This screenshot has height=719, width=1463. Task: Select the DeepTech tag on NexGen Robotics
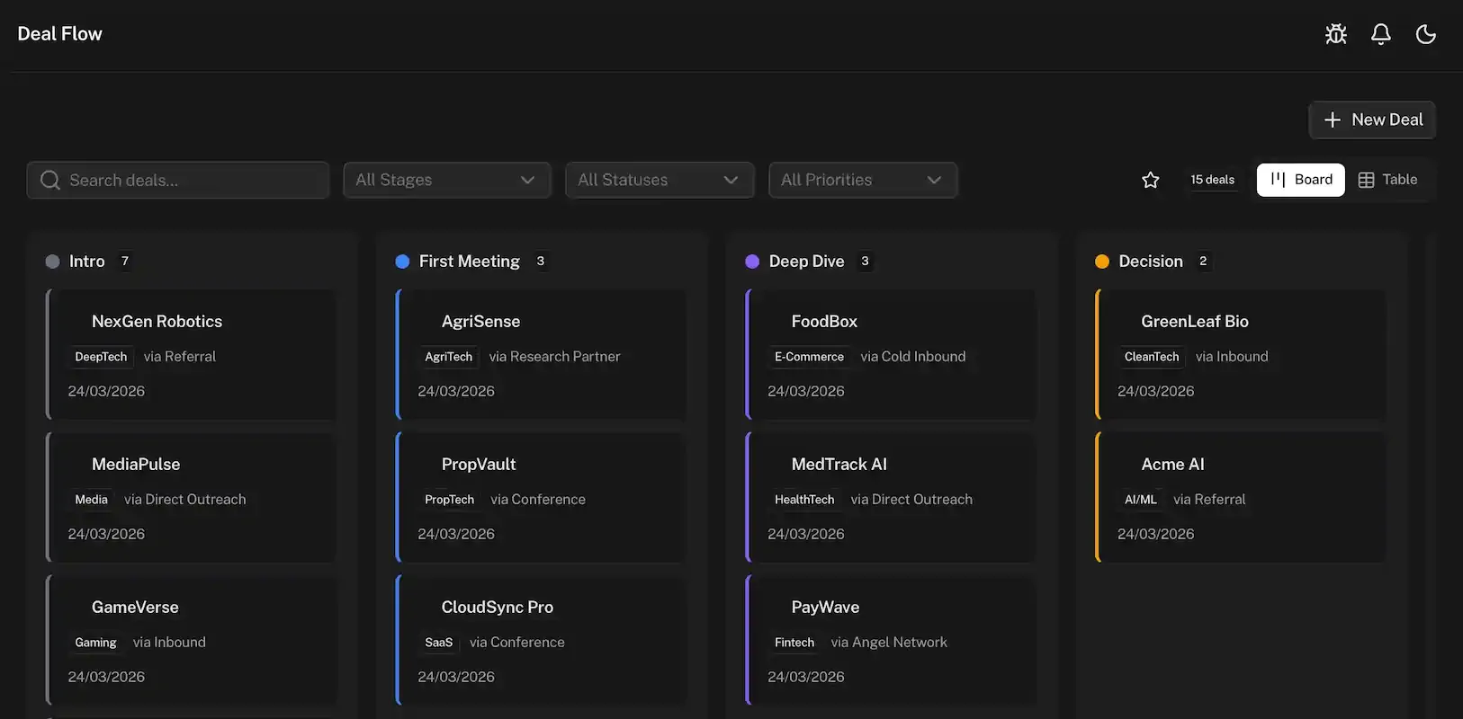101,357
